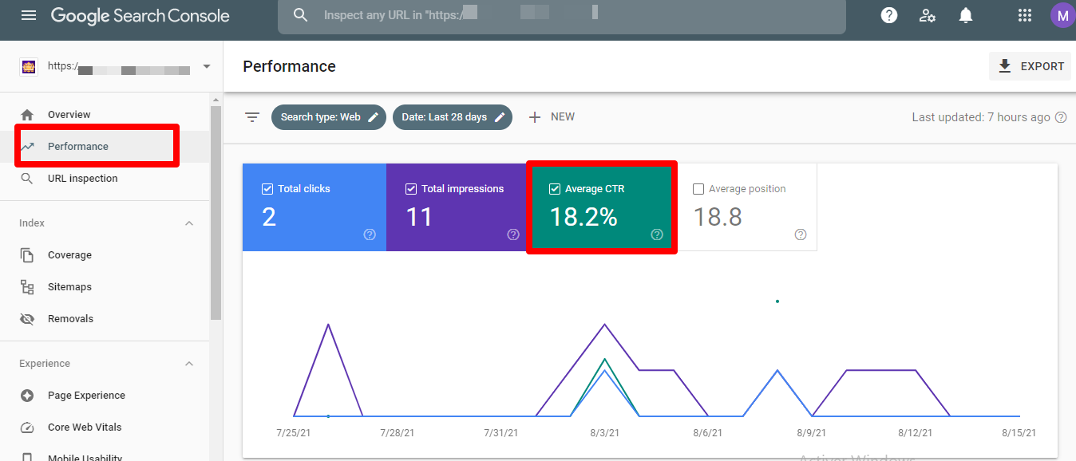
Task: Open Sitemaps from the sidebar
Action: (69, 287)
